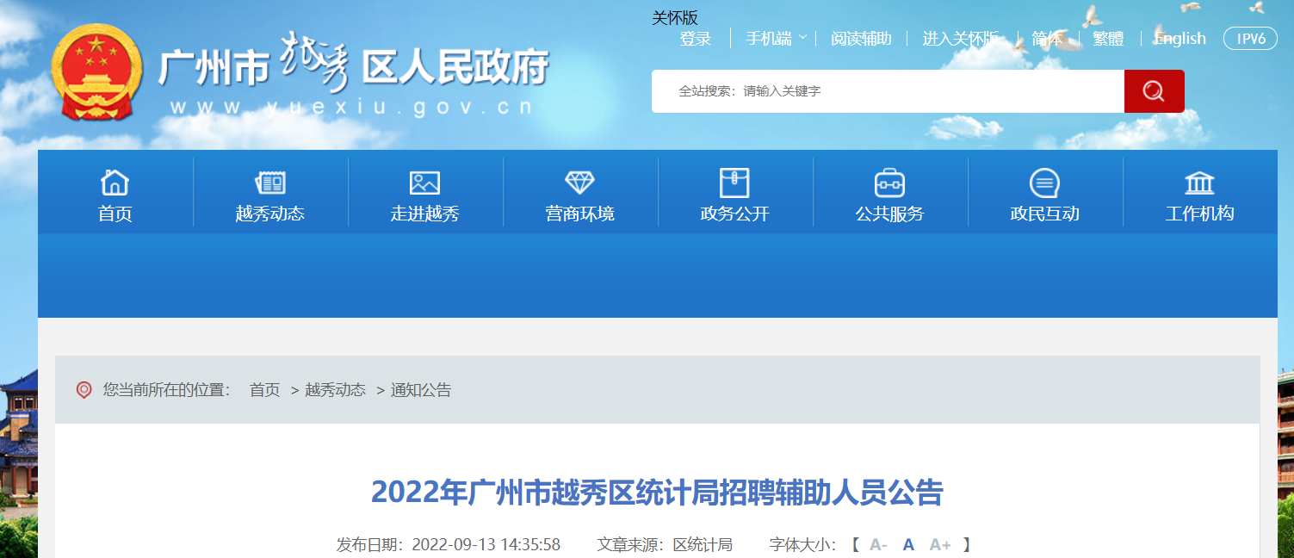Click the picture icon above 走进越秀
The height and width of the screenshot is (558, 1294).
424,183
